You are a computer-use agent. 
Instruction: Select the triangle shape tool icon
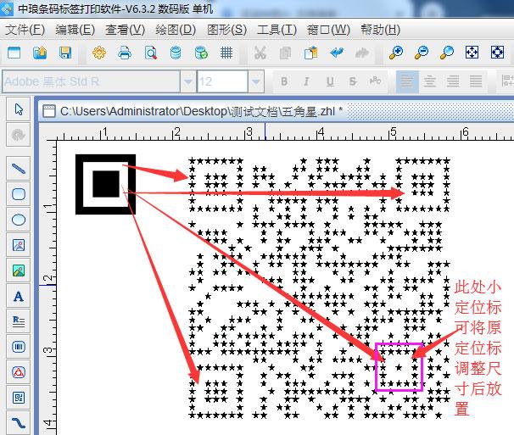[19, 372]
